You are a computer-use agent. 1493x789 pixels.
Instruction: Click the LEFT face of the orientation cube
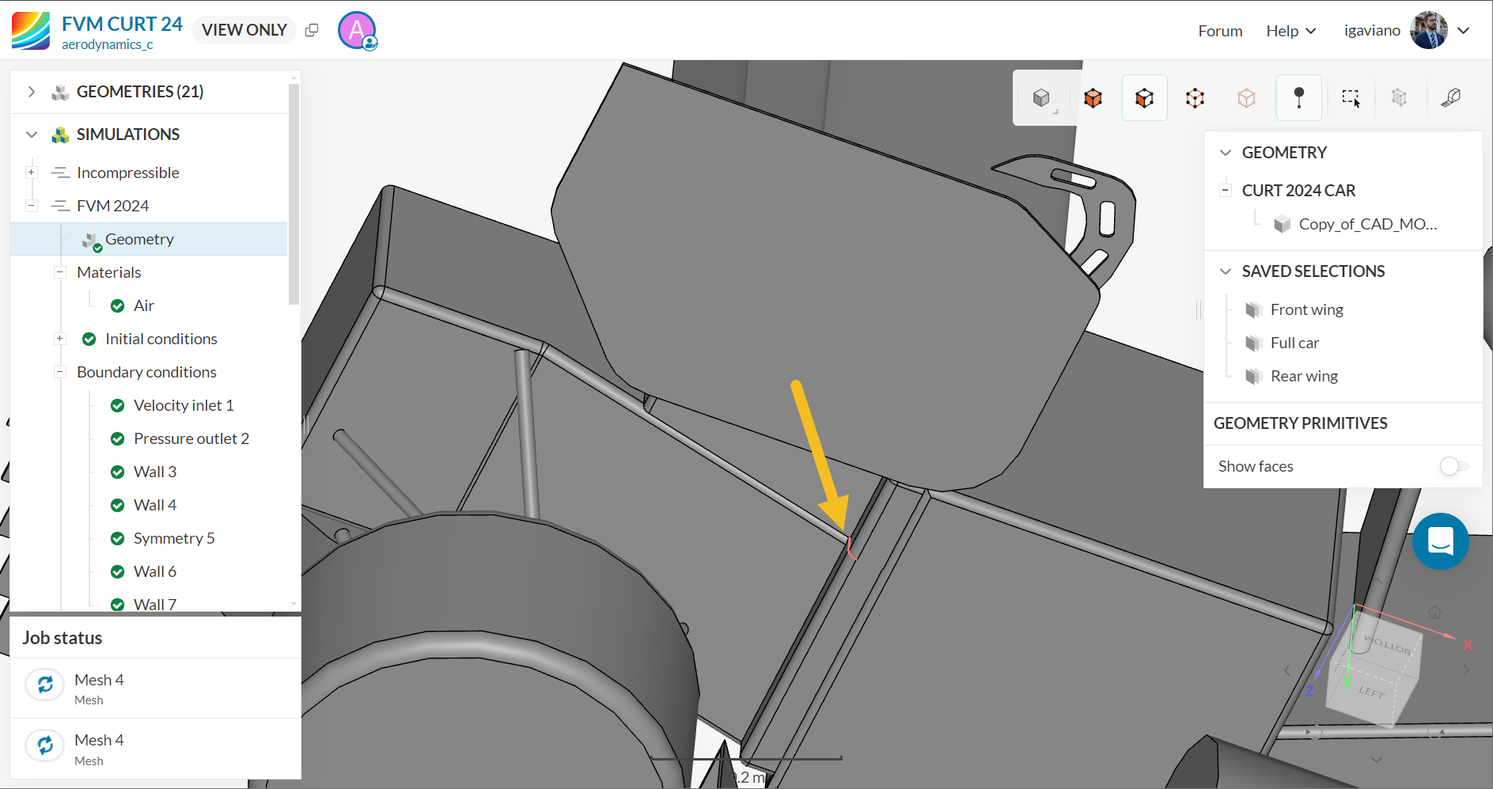(1372, 692)
